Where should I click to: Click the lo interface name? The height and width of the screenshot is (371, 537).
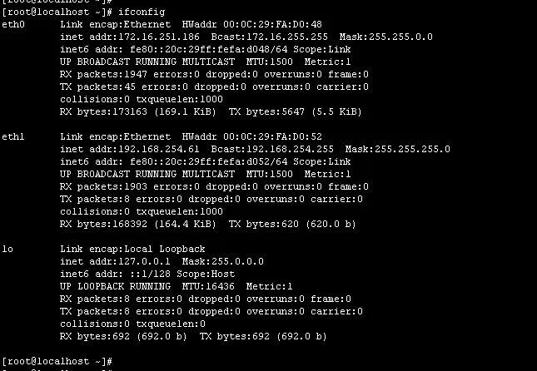pyautogui.click(x=7, y=249)
